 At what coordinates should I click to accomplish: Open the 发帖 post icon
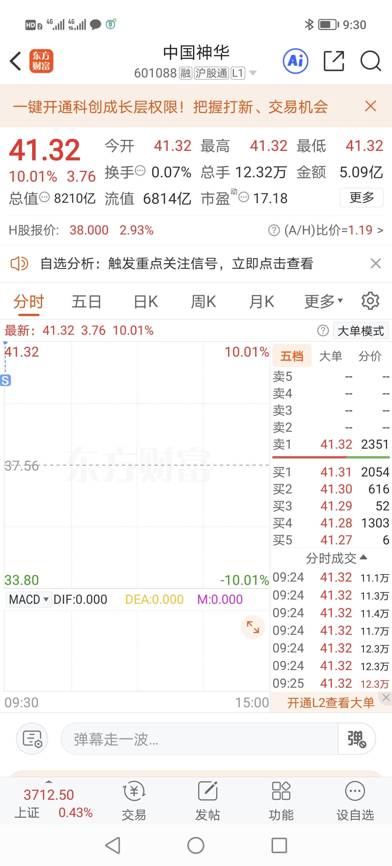point(207,801)
